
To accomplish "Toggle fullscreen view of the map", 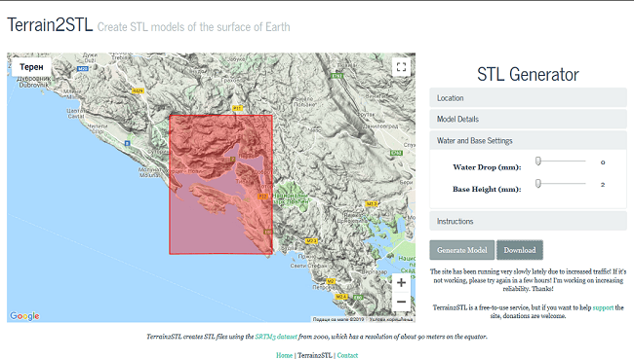I will coord(401,67).
